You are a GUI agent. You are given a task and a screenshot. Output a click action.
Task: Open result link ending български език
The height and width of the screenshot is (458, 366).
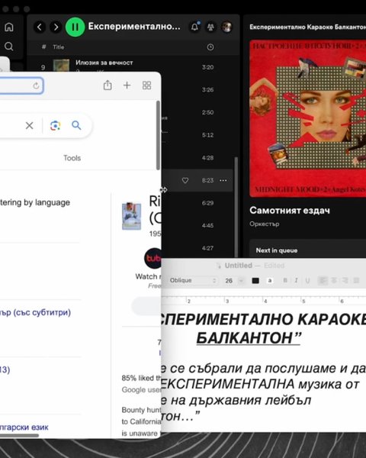(24, 427)
